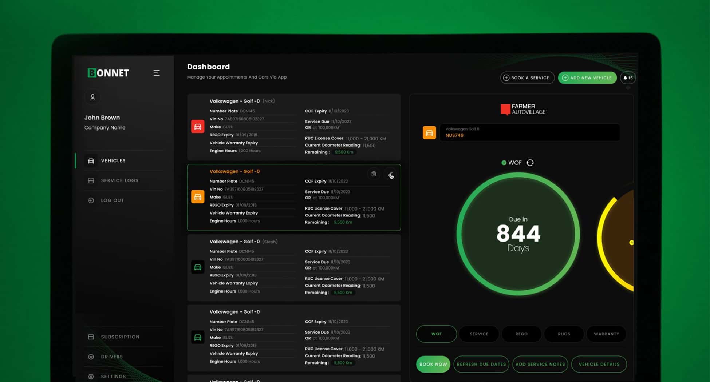This screenshot has width=710, height=382.
Task: Open Service Logs in the sidebar
Action: pyautogui.click(x=120, y=180)
